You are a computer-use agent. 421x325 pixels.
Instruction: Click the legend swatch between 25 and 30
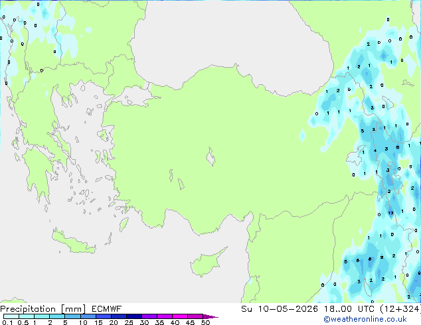tap(133, 316)
